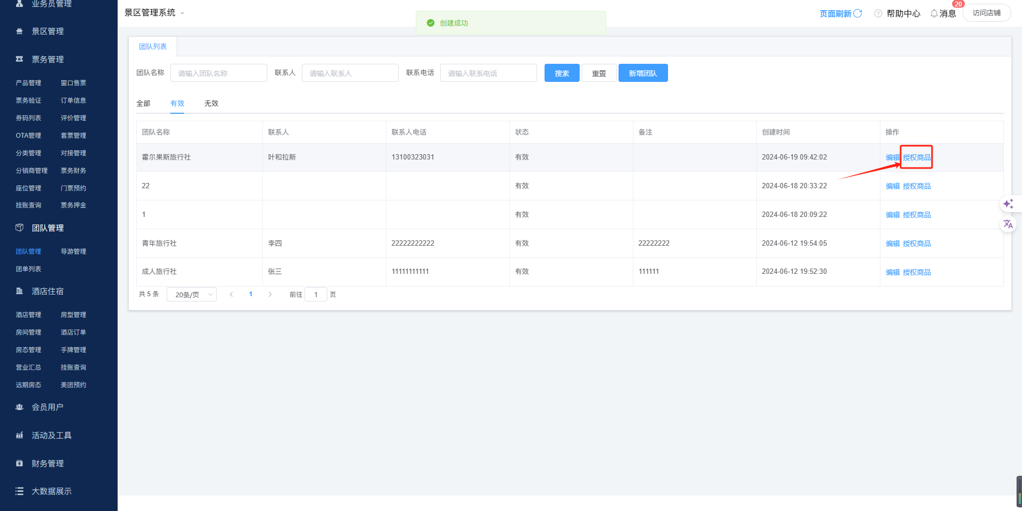The width and height of the screenshot is (1022, 511).
Task: Click the 新增团队 button
Action: 642,73
